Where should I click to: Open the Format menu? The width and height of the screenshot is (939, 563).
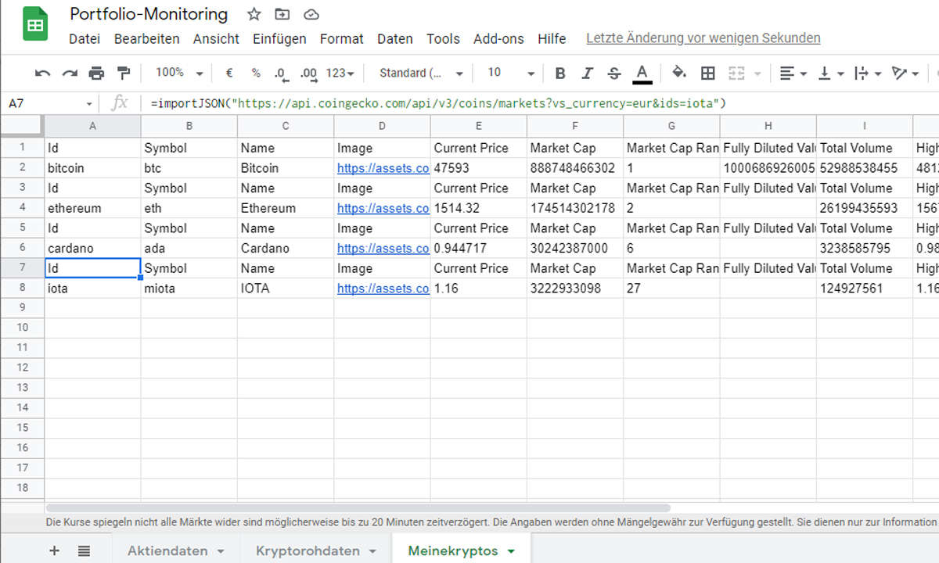coord(341,38)
